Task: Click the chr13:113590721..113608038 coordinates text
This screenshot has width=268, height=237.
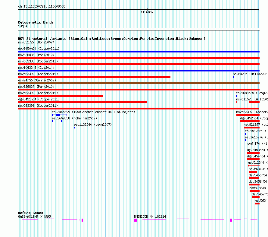Action: [x=42, y=6]
